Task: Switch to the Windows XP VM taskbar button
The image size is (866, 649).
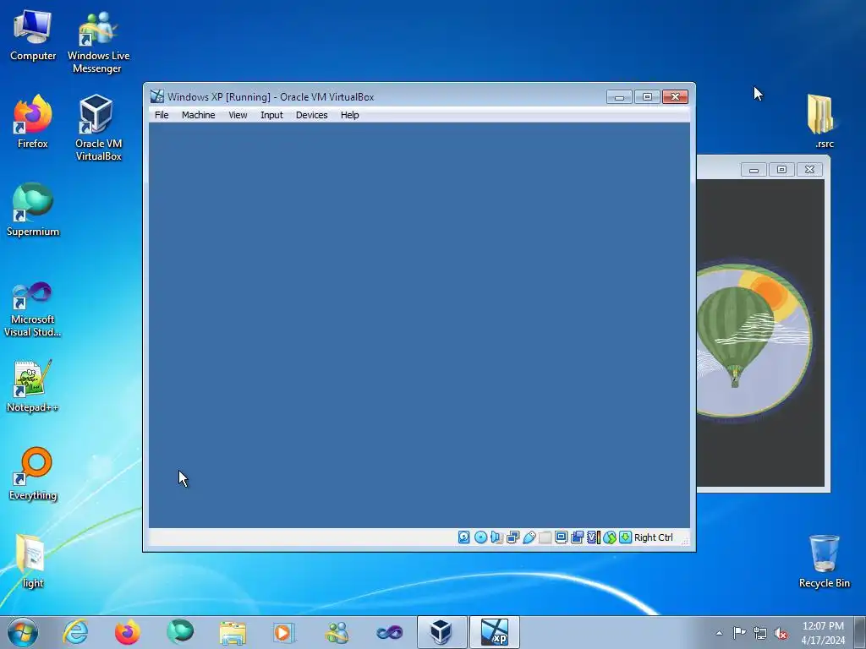Action: [x=494, y=632]
